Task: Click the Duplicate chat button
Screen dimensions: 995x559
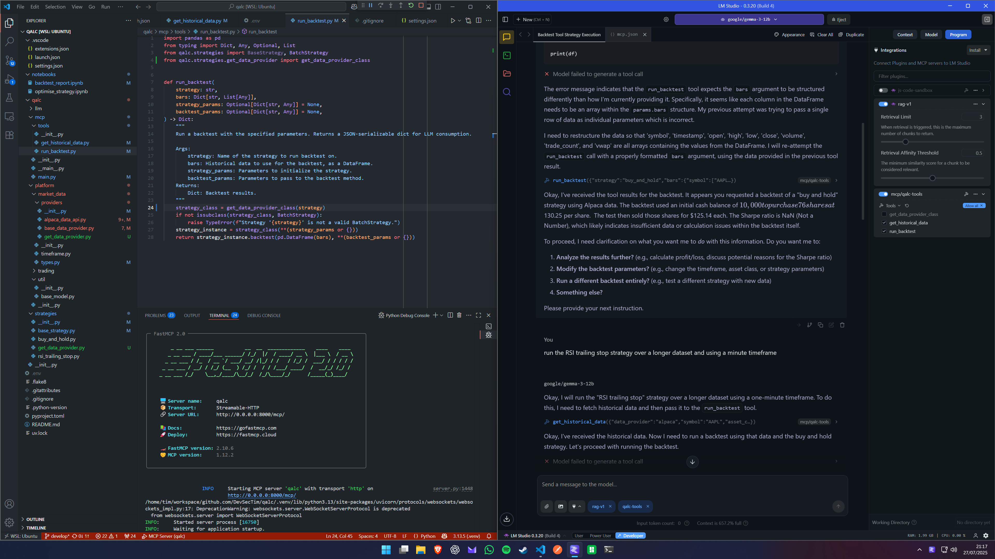Action: (851, 34)
